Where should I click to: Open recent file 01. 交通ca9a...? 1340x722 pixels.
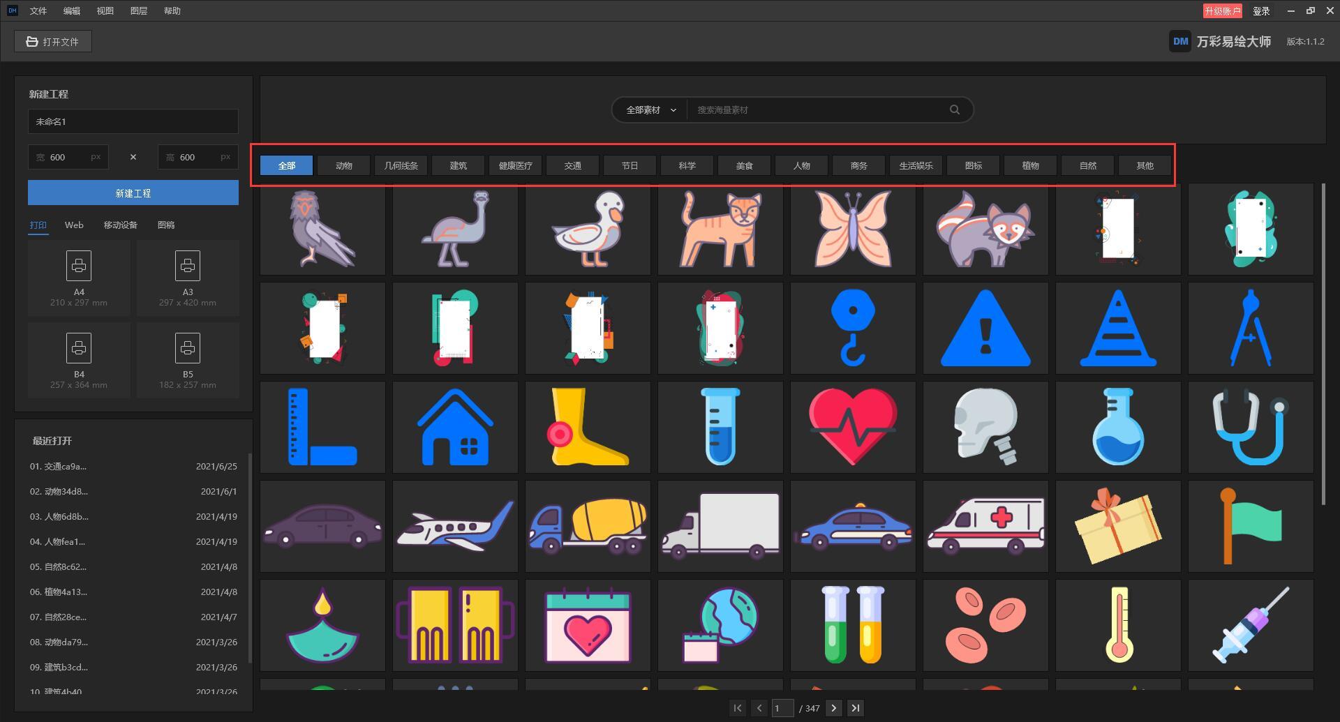pos(133,466)
